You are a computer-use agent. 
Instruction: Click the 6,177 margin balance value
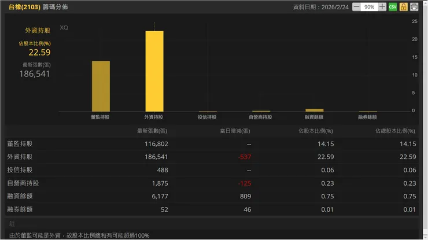[160, 196]
